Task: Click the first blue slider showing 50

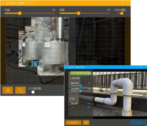Action: (81, 85)
